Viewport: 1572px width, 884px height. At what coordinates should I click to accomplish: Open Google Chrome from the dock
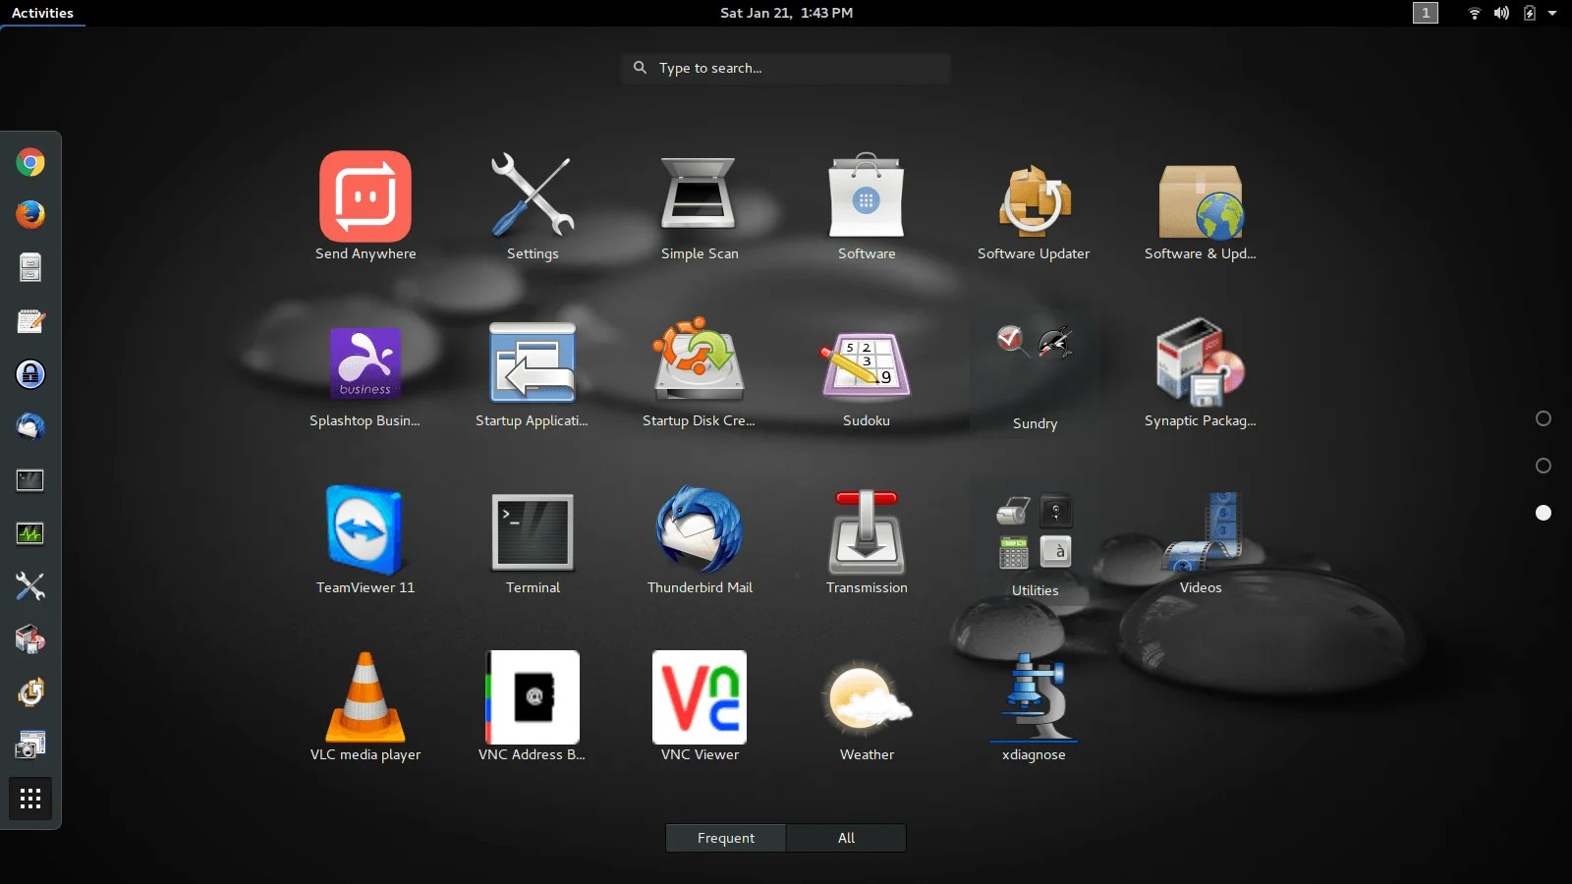click(30, 162)
